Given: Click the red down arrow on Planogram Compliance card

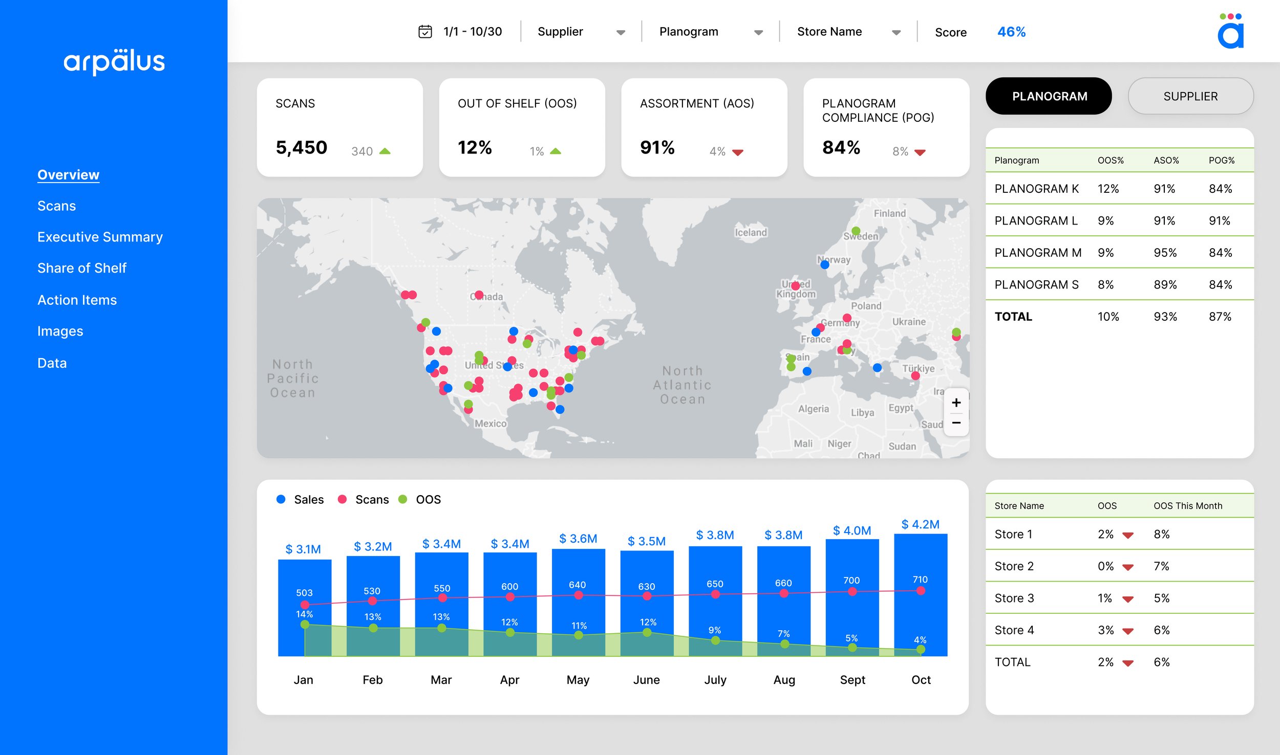Looking at the screenshot, I should click(x=920, y=152).
